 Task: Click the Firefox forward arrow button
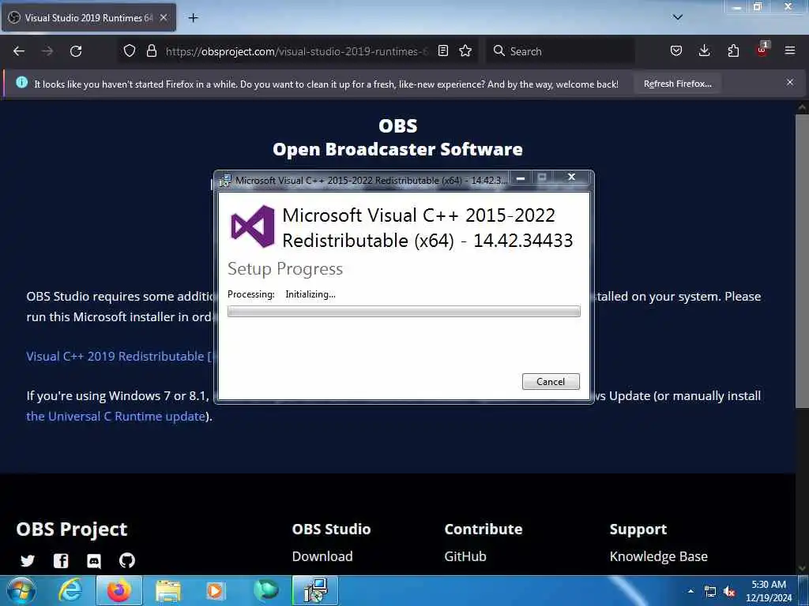coord(47,51)
